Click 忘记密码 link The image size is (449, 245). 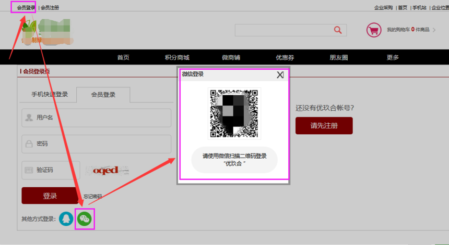92,197
